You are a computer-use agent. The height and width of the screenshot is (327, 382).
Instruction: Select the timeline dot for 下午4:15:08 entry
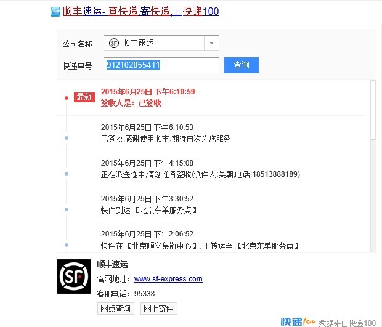pos(67,174)
